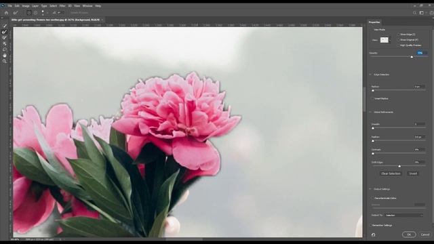Select the Brush tool below Refine Edge

pos(5,38)
